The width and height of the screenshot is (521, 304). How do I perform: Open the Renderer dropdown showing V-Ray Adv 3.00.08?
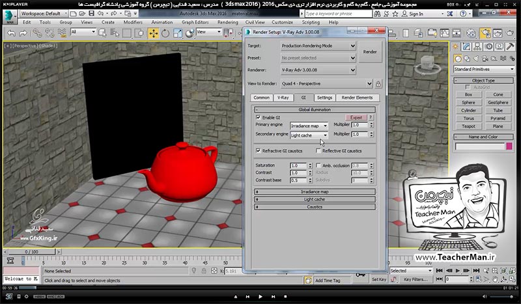318,70
